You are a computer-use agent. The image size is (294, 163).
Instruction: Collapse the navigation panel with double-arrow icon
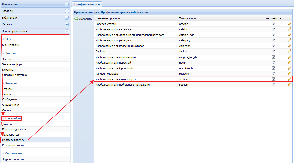tap(67, 4)
